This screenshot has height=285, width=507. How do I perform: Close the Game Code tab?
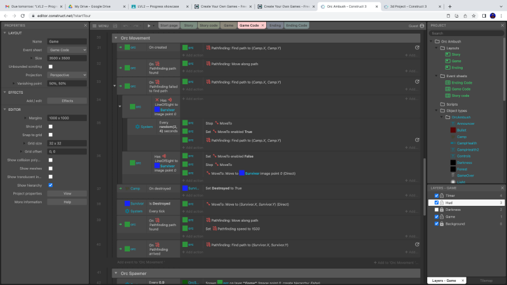click(x=262, y=26)
